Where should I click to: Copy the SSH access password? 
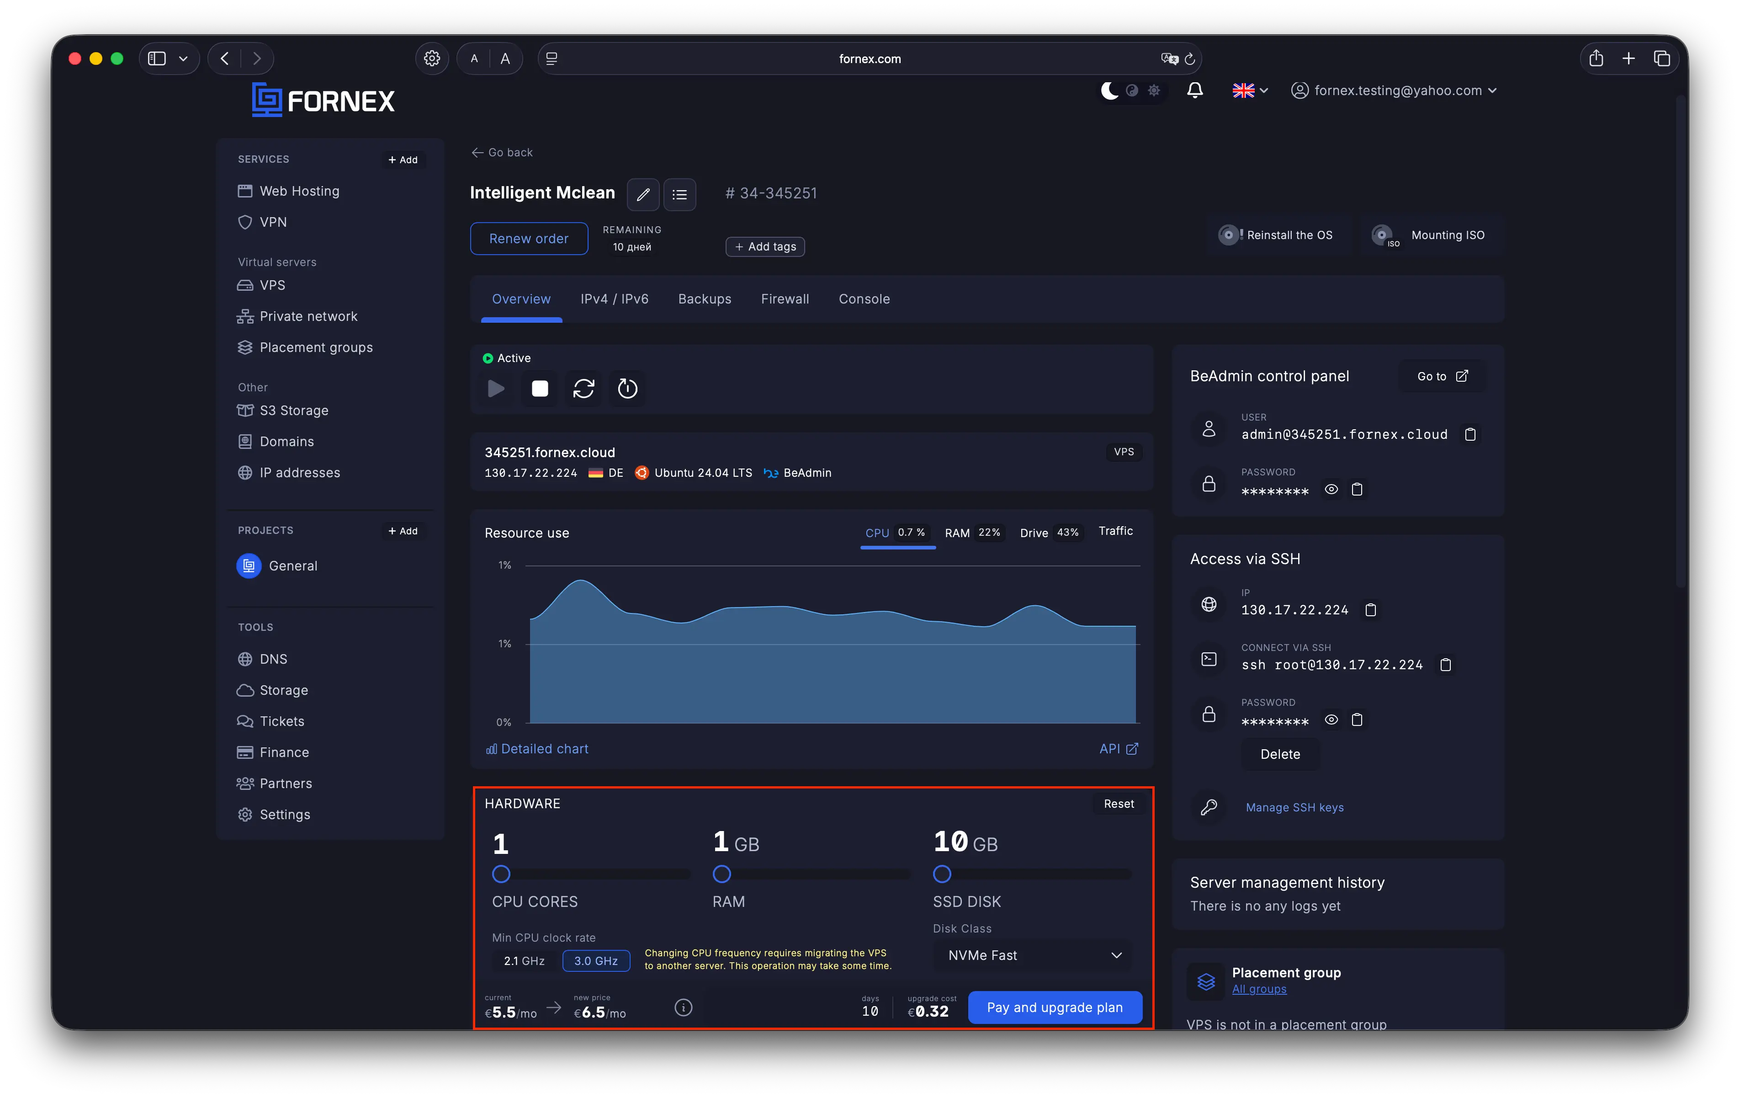[x=1357, y=720]
